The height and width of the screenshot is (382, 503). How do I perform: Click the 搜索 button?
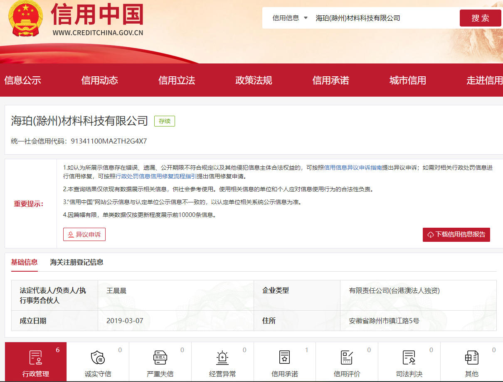[x=480, y=18]
